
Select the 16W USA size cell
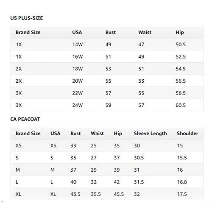78,57
